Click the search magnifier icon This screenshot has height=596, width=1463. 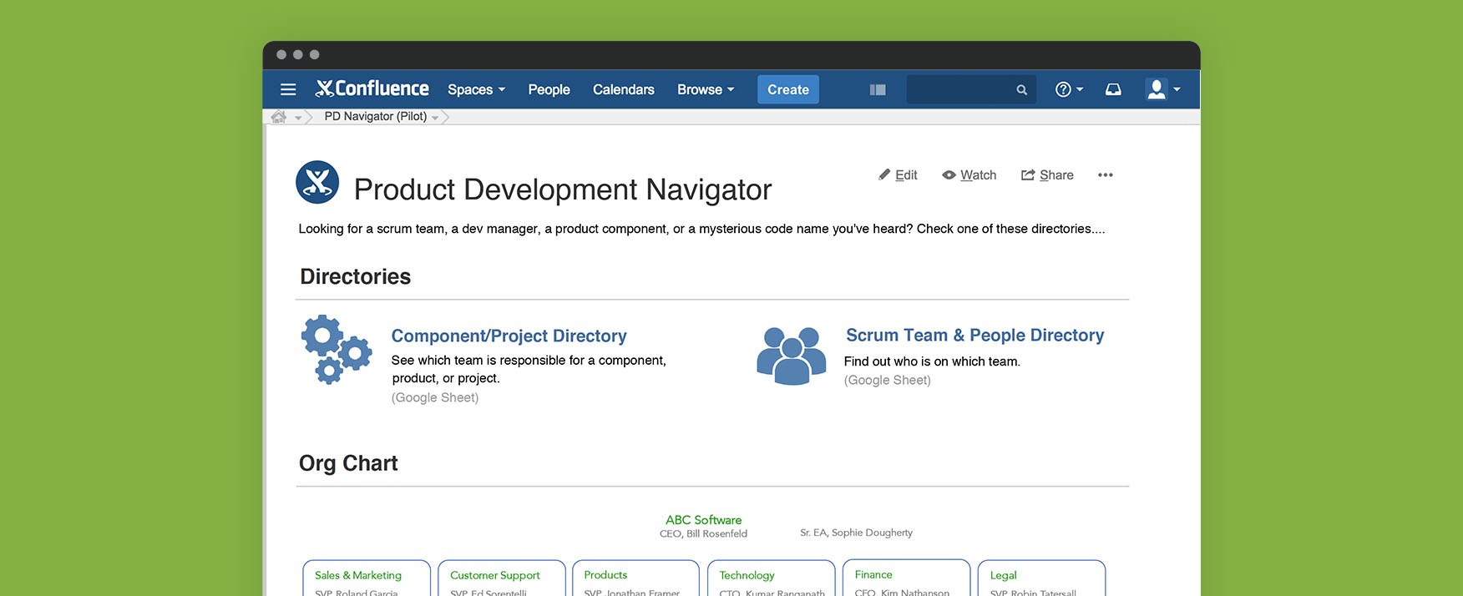tap(1021, 90)
